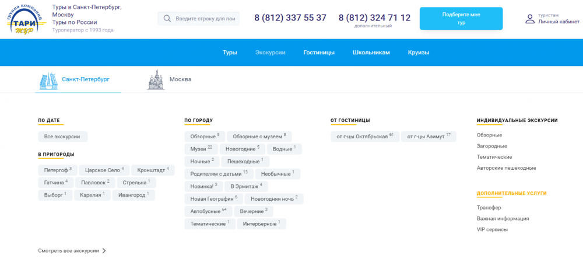
Task: Open the Туры menu item
Action: point(230,53)
